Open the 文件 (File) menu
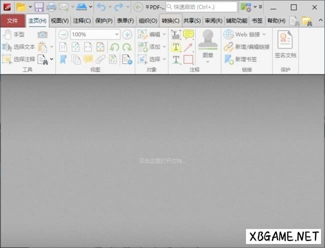This screenshot has height=248, width=325. [12, 21]
